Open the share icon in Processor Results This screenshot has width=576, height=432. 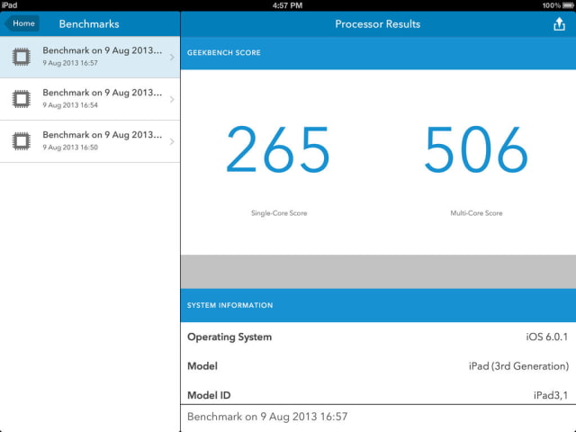pyautogui.click(x=559, y=24)
